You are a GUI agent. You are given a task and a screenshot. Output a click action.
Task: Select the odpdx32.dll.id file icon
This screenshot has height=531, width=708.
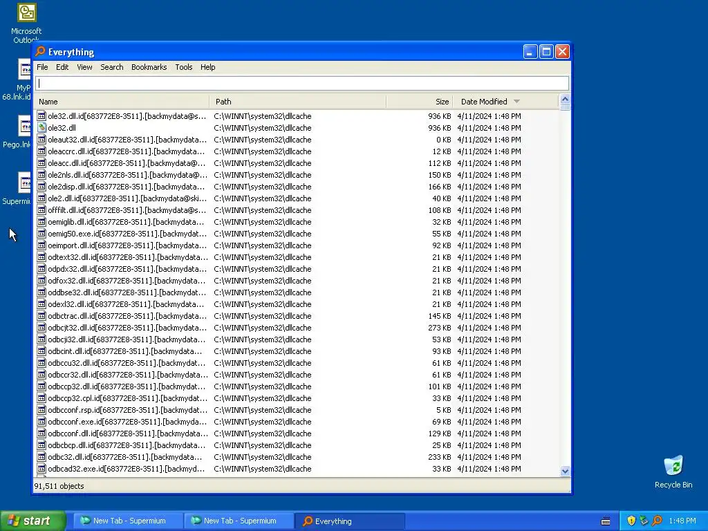(x=41, y=269)
